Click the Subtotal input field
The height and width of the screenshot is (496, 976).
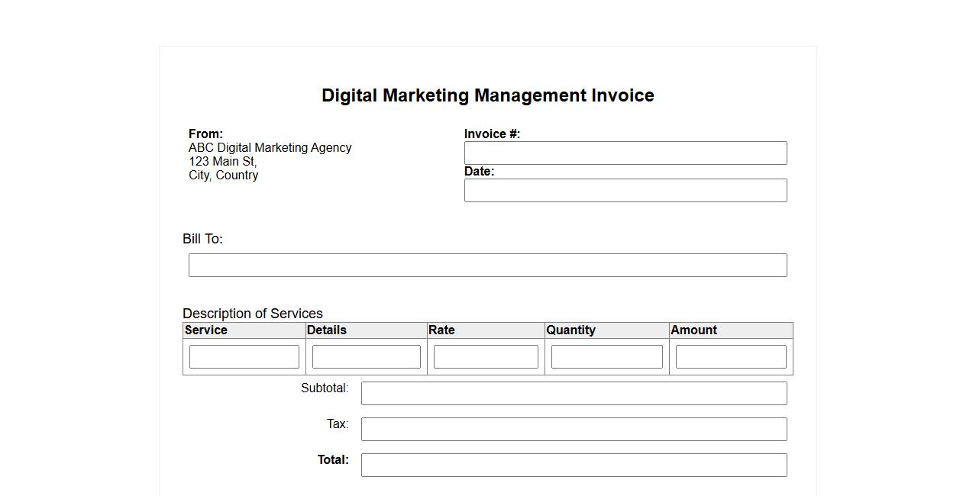click(x=574, y=394)
